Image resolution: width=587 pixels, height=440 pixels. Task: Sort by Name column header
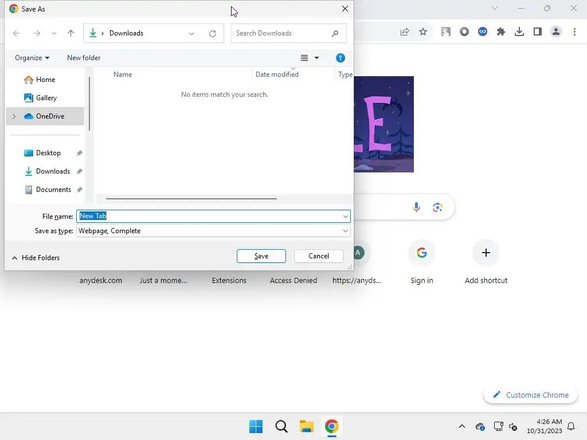tap(123, 74)
